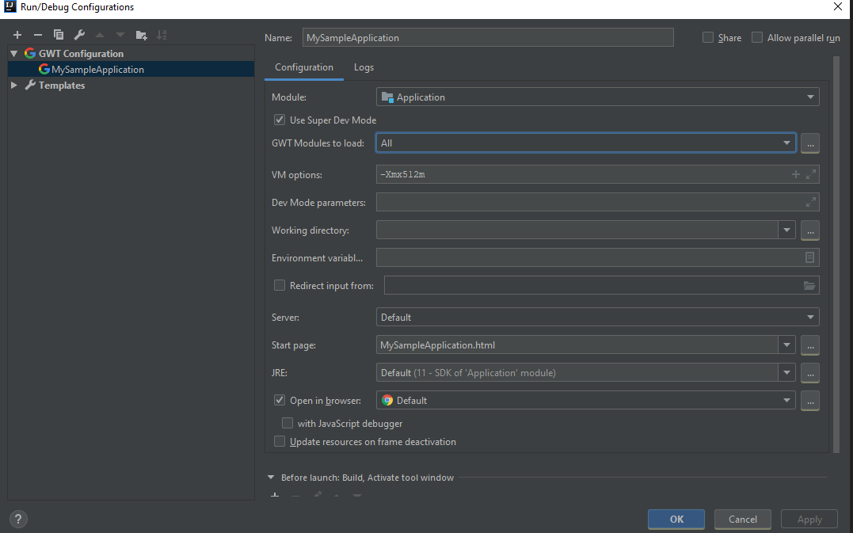853x533 pixels.
Task: Expand the Templates tree node
Action: pyautogui.click(x=14, y=85)
